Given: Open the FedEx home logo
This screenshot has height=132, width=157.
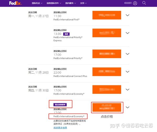Looking at the screenshot, I should (15, 3).
